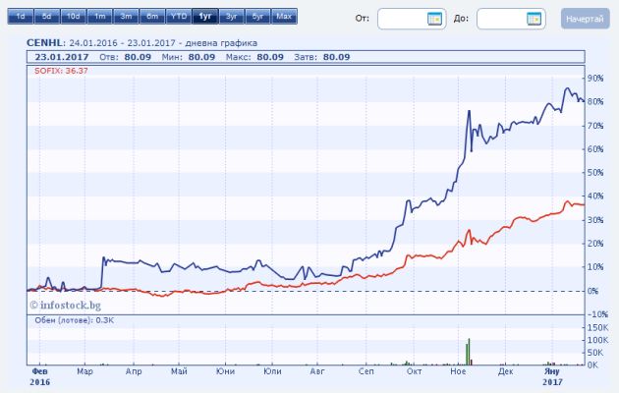
Task: Choose the YTD range button
Action: [x=179, y=17]
